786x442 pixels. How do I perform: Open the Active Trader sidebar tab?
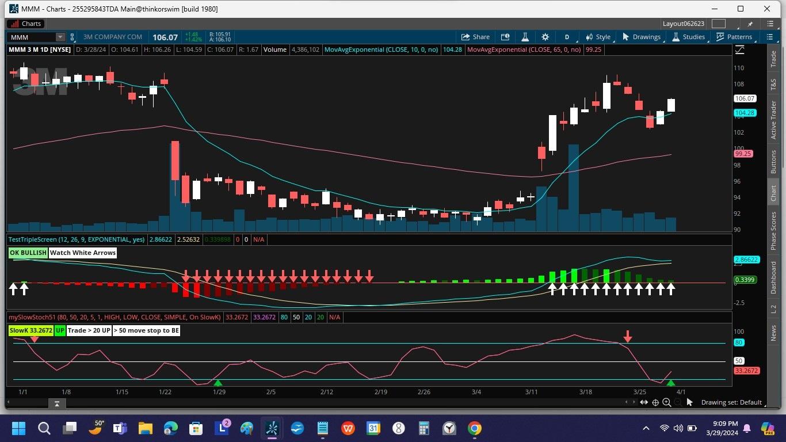tap(773, 120)
